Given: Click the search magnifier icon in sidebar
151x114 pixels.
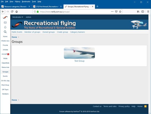Looking at the screenshot, I should [5, 32].
